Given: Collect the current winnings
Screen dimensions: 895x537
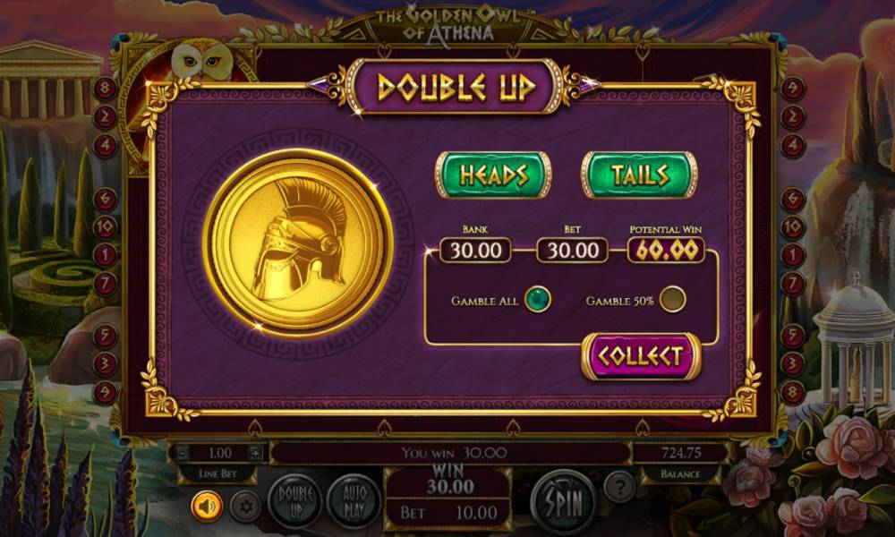Looking at the screenshot, I should click(641, 356).
